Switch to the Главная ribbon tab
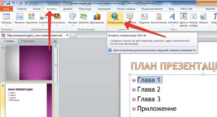The width and height of the screenshot is (217, 117). click(x=22, y=9)
